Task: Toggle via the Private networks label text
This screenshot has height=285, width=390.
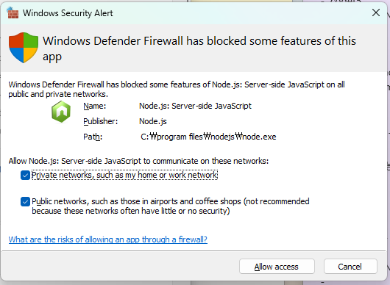Action: point(124,175)
